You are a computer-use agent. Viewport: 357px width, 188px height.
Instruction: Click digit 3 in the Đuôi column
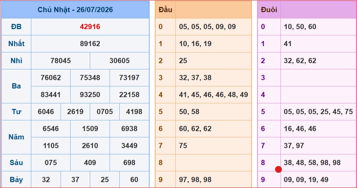click(x=263, y=78)
